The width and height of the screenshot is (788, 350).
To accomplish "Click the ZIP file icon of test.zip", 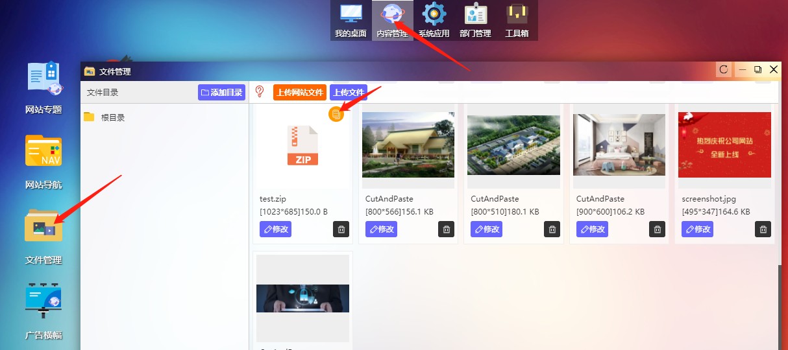I will (x=303, y=145).
